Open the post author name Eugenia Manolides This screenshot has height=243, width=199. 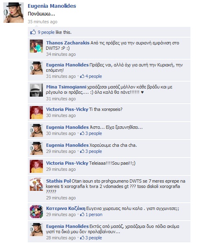tap(52, 6)
